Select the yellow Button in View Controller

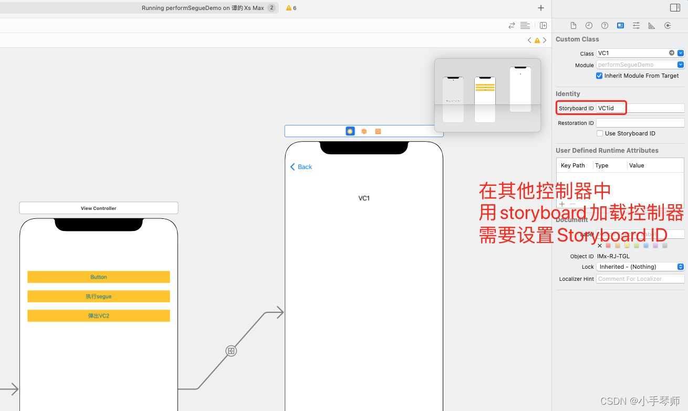point(99,277)
